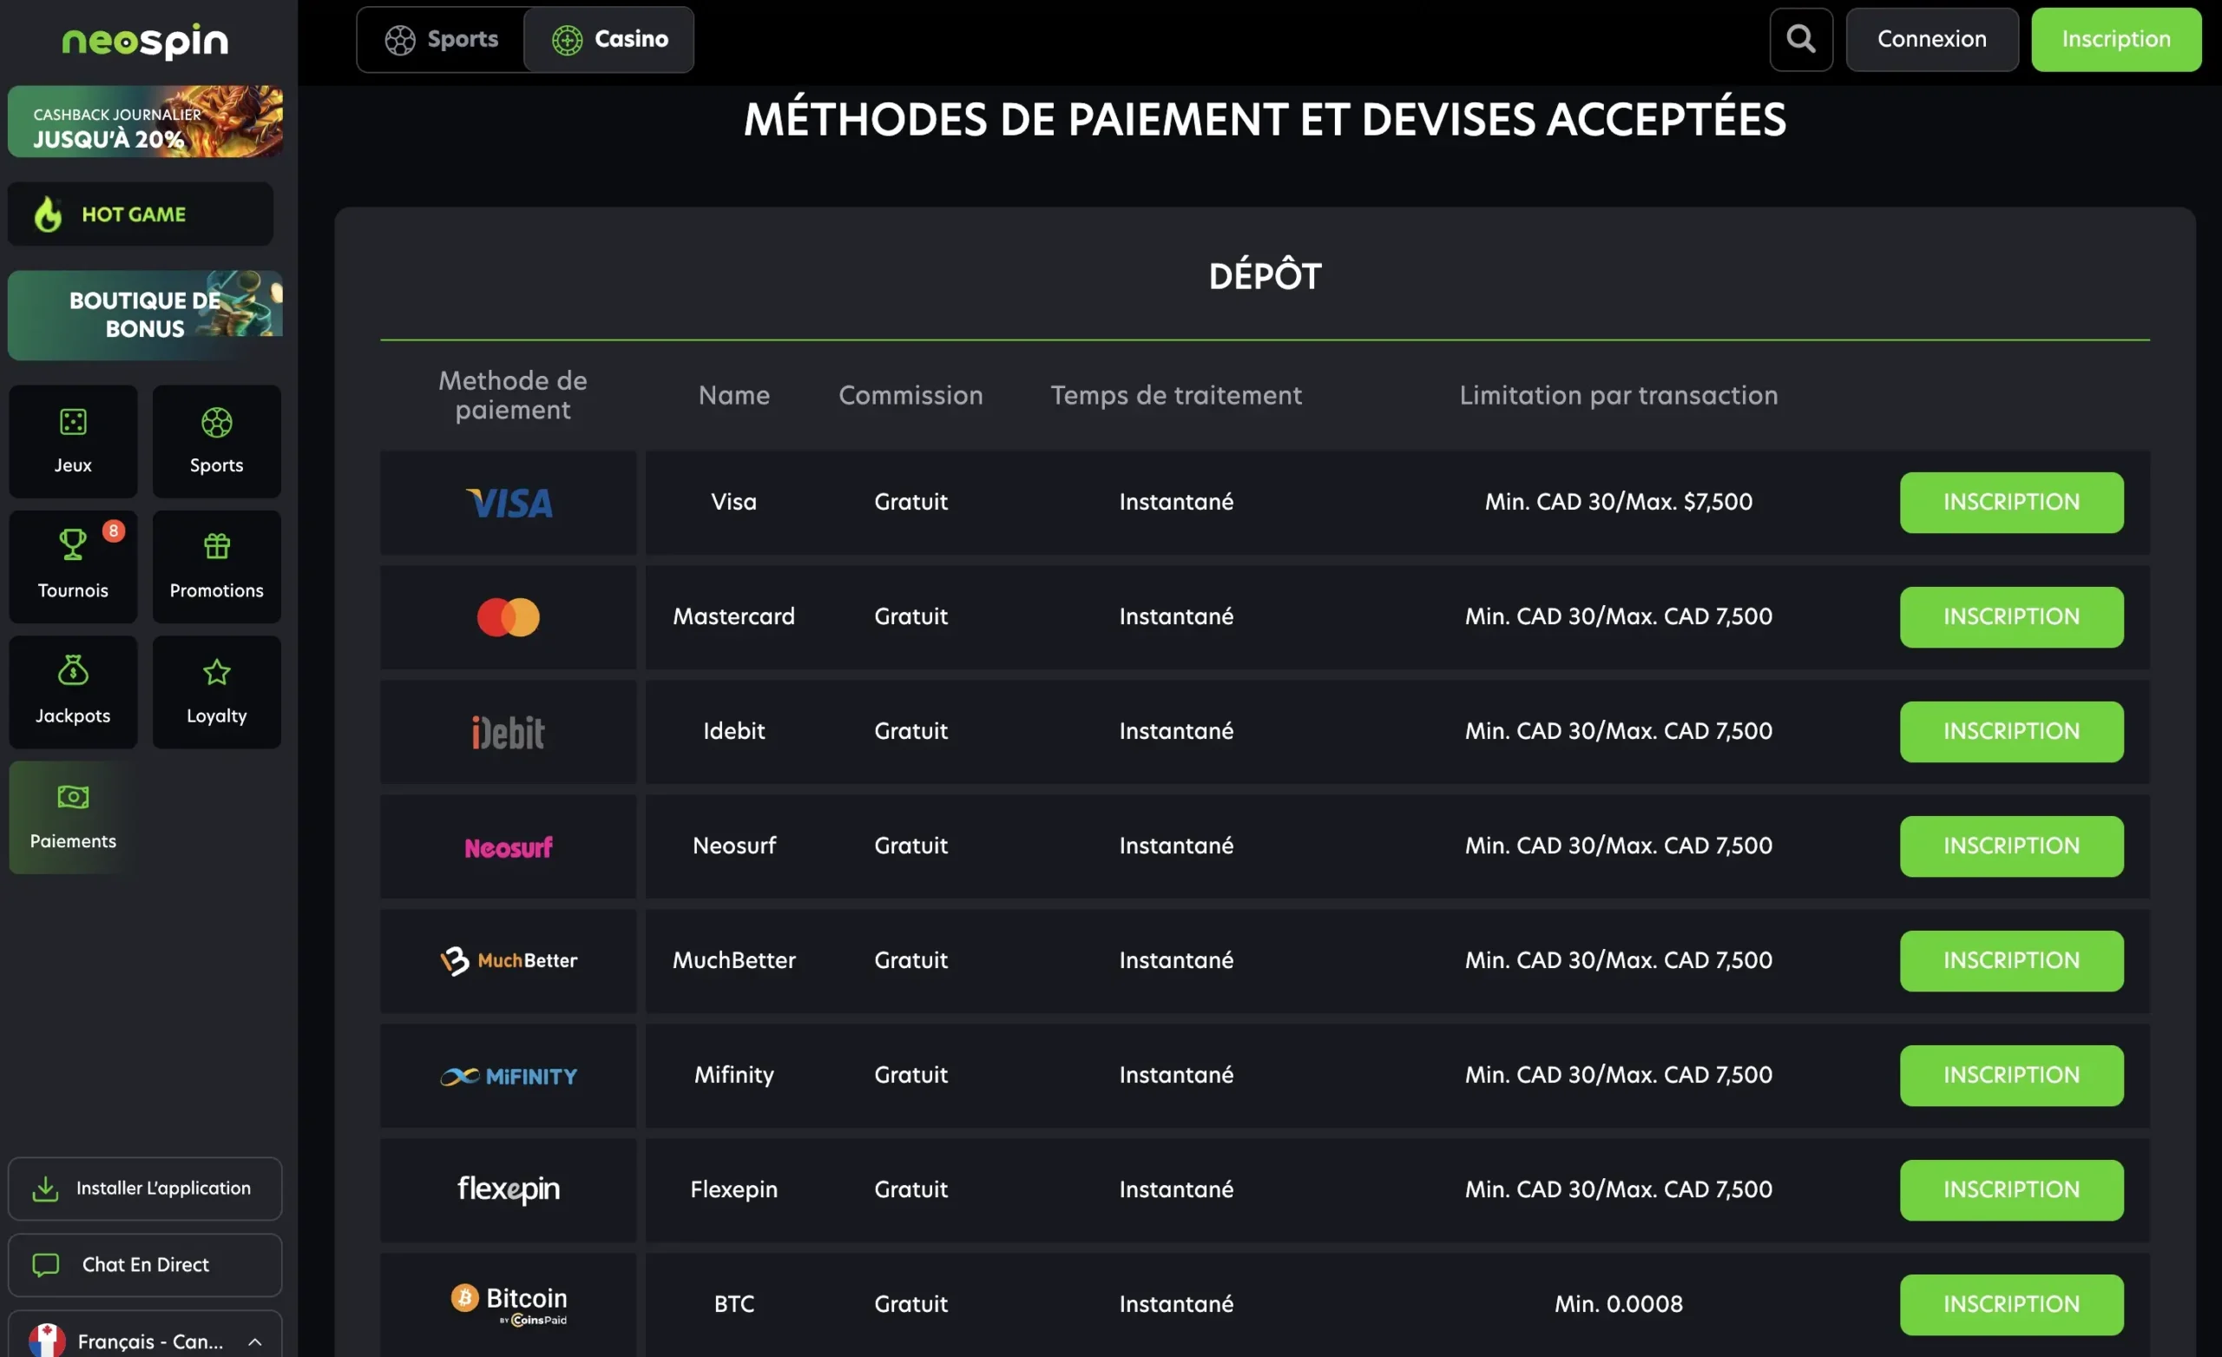Click the 'MuchBetter' name cell
This screenshot has height=1357, width=2222.
[x=734, y=960]
